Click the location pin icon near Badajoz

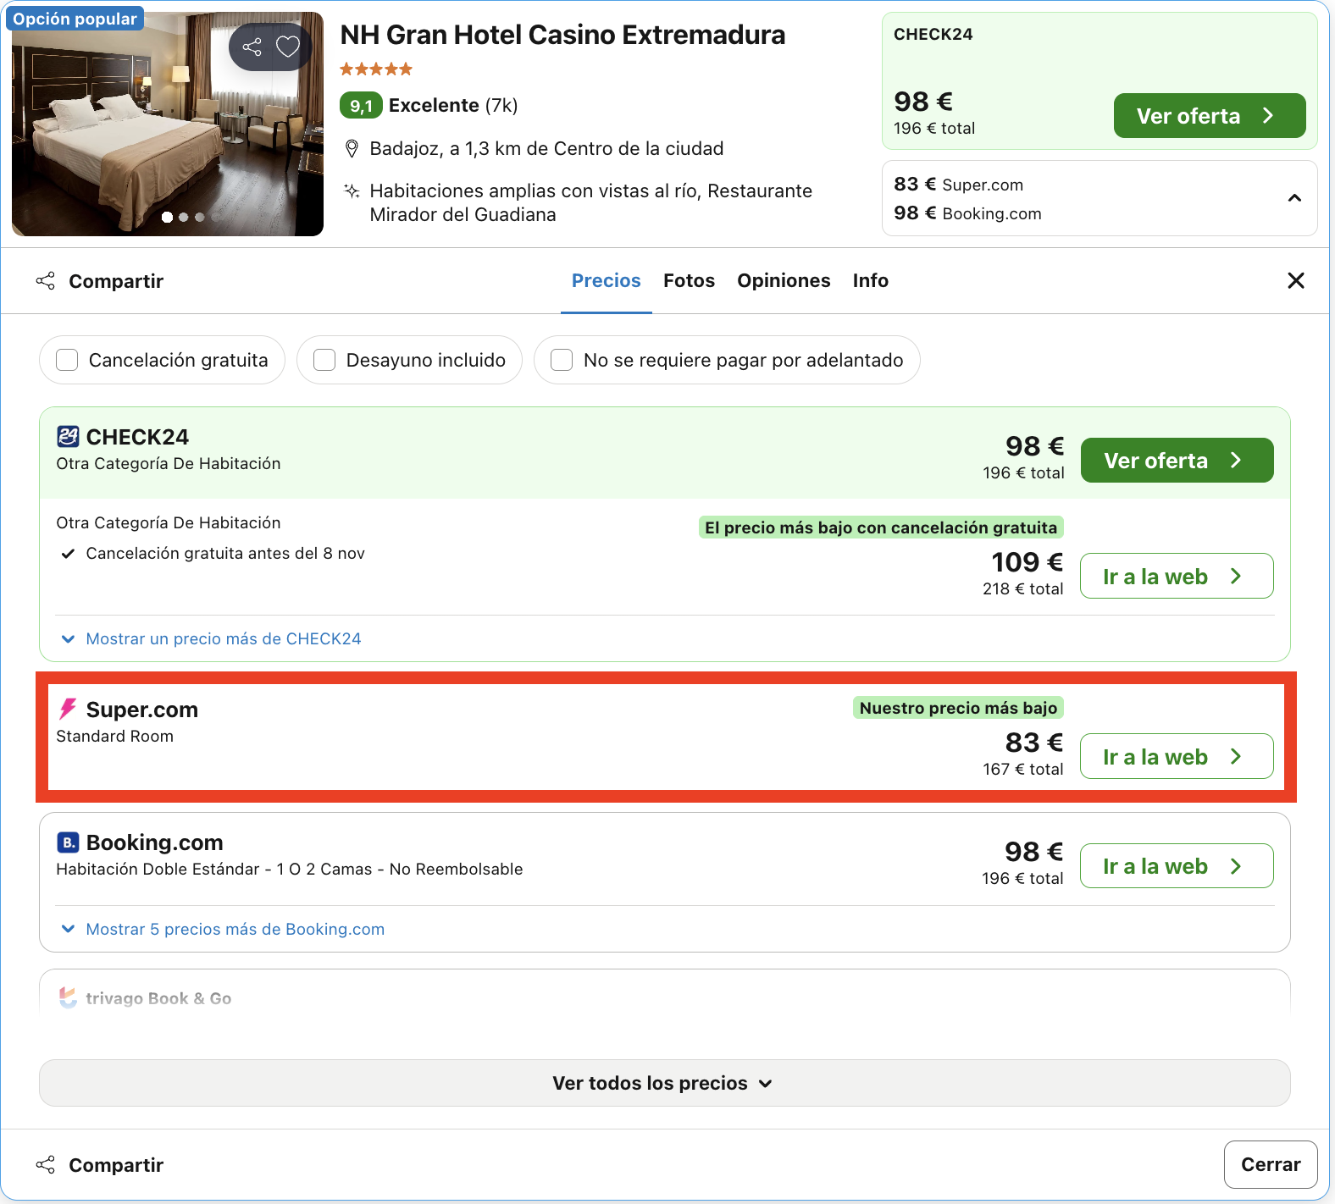coord(352,149)
